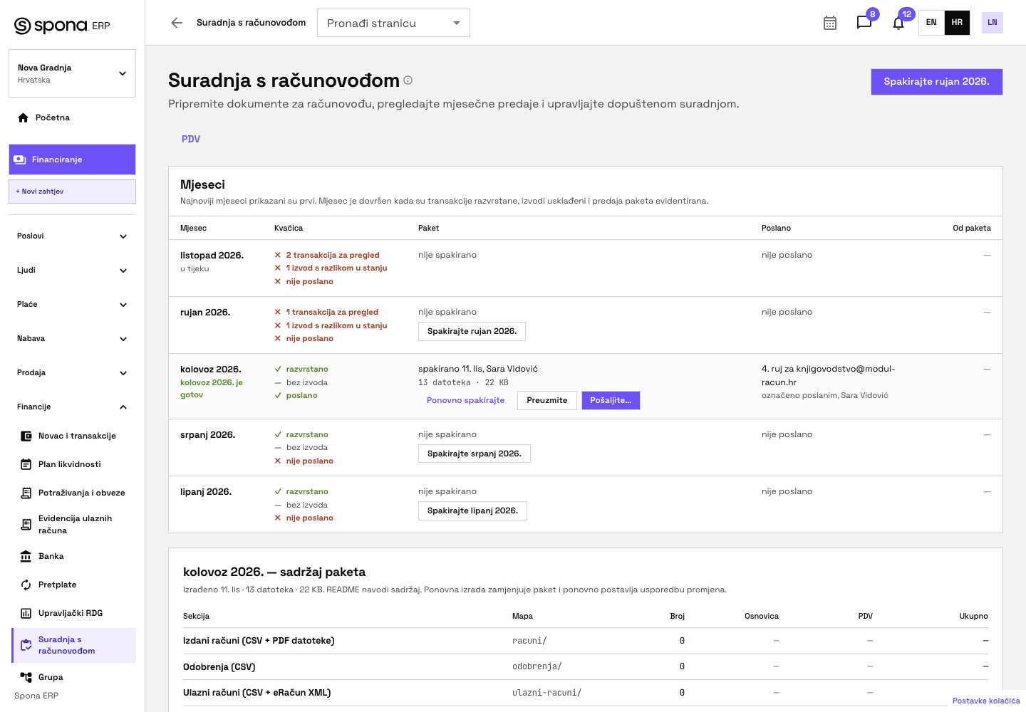This screenshot has height=712, width=1026.
Task: Open notifications bell with badge 12
Action: point(898,23)
